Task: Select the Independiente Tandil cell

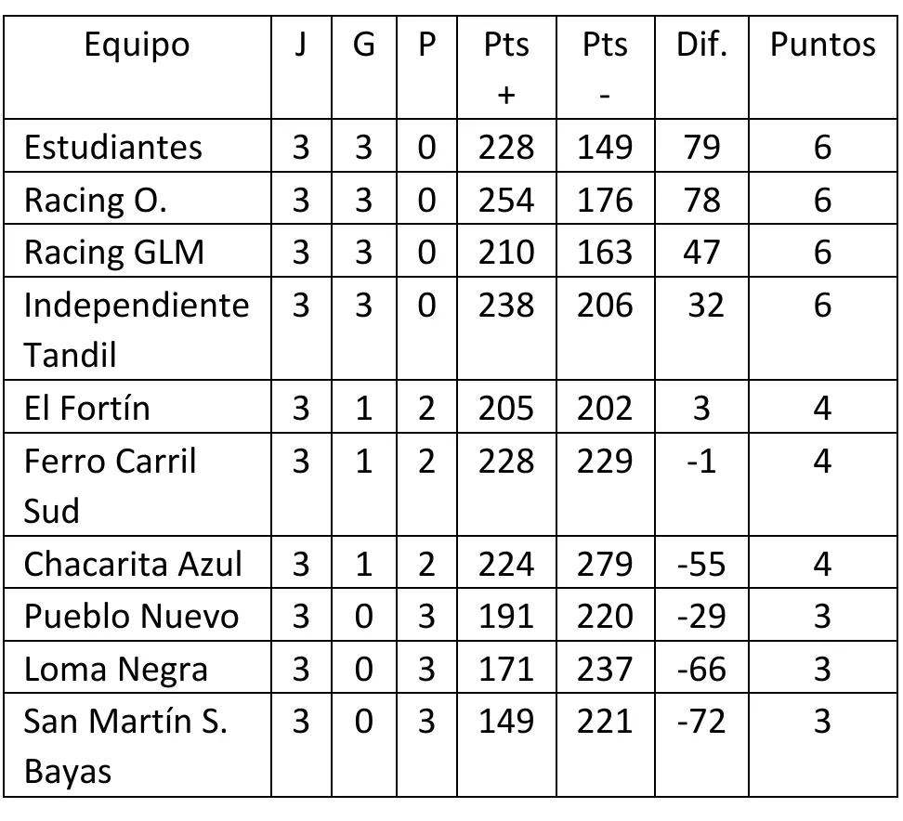Action: pyautogui.click(x=136, y=327)
